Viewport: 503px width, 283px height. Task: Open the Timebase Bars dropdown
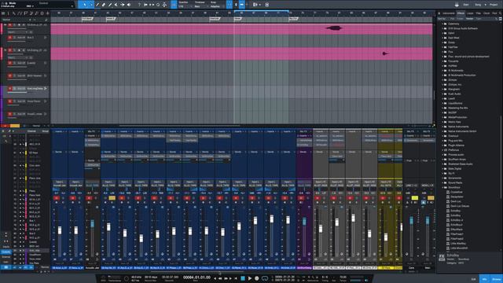[x=201, y=6]
